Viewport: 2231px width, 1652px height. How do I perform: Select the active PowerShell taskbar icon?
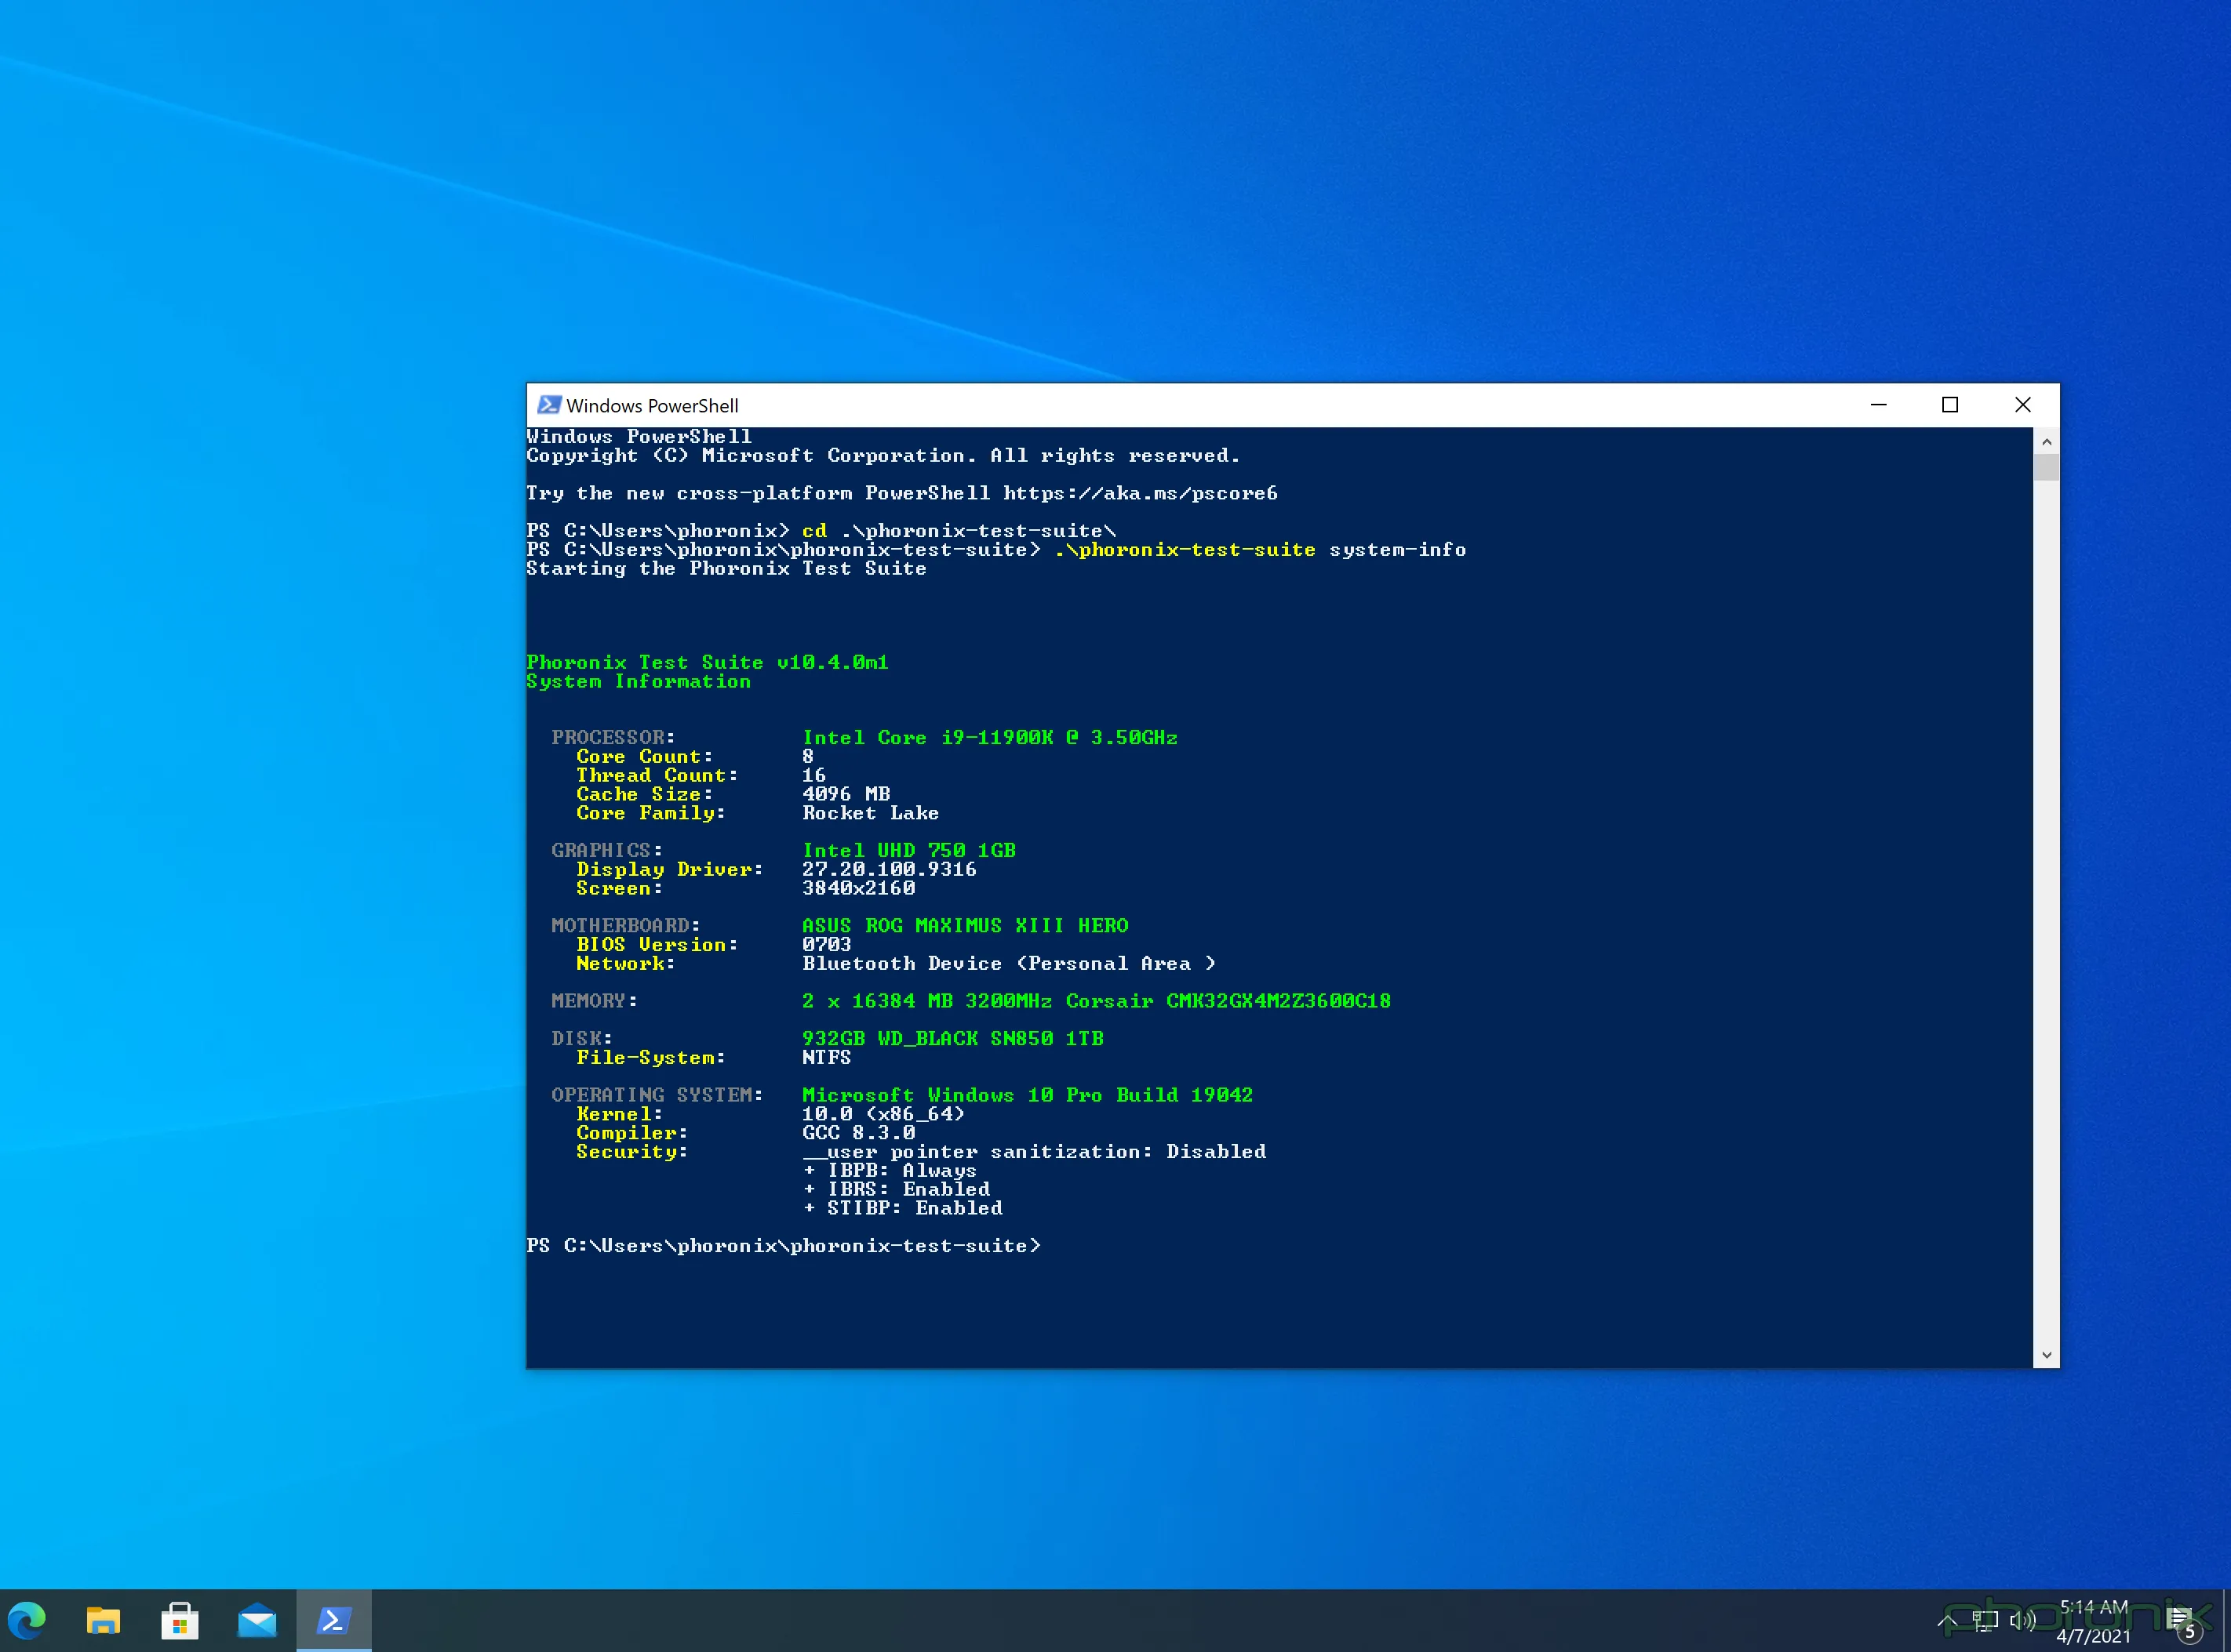[333, 1620]
